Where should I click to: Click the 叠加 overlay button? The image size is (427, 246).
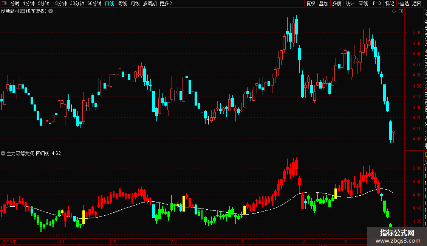[x=324, y=3]
